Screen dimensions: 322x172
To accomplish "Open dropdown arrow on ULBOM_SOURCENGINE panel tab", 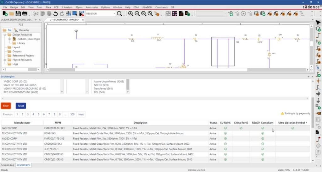I will coord(36,20).
